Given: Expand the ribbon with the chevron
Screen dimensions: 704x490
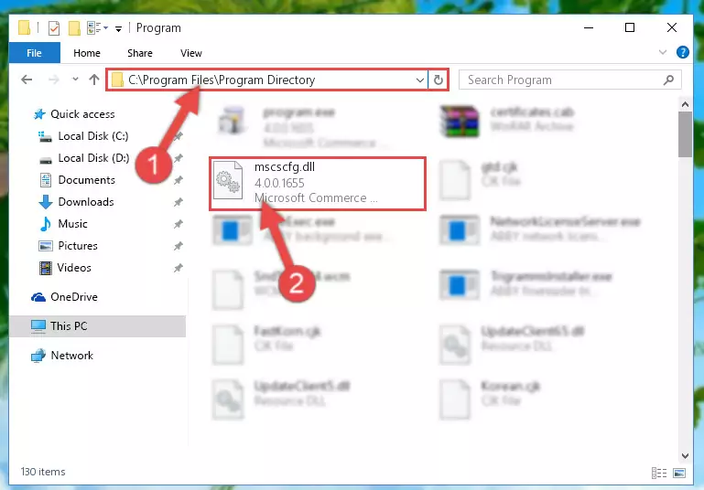Looking at the screenshot, I should coord(662,52).
